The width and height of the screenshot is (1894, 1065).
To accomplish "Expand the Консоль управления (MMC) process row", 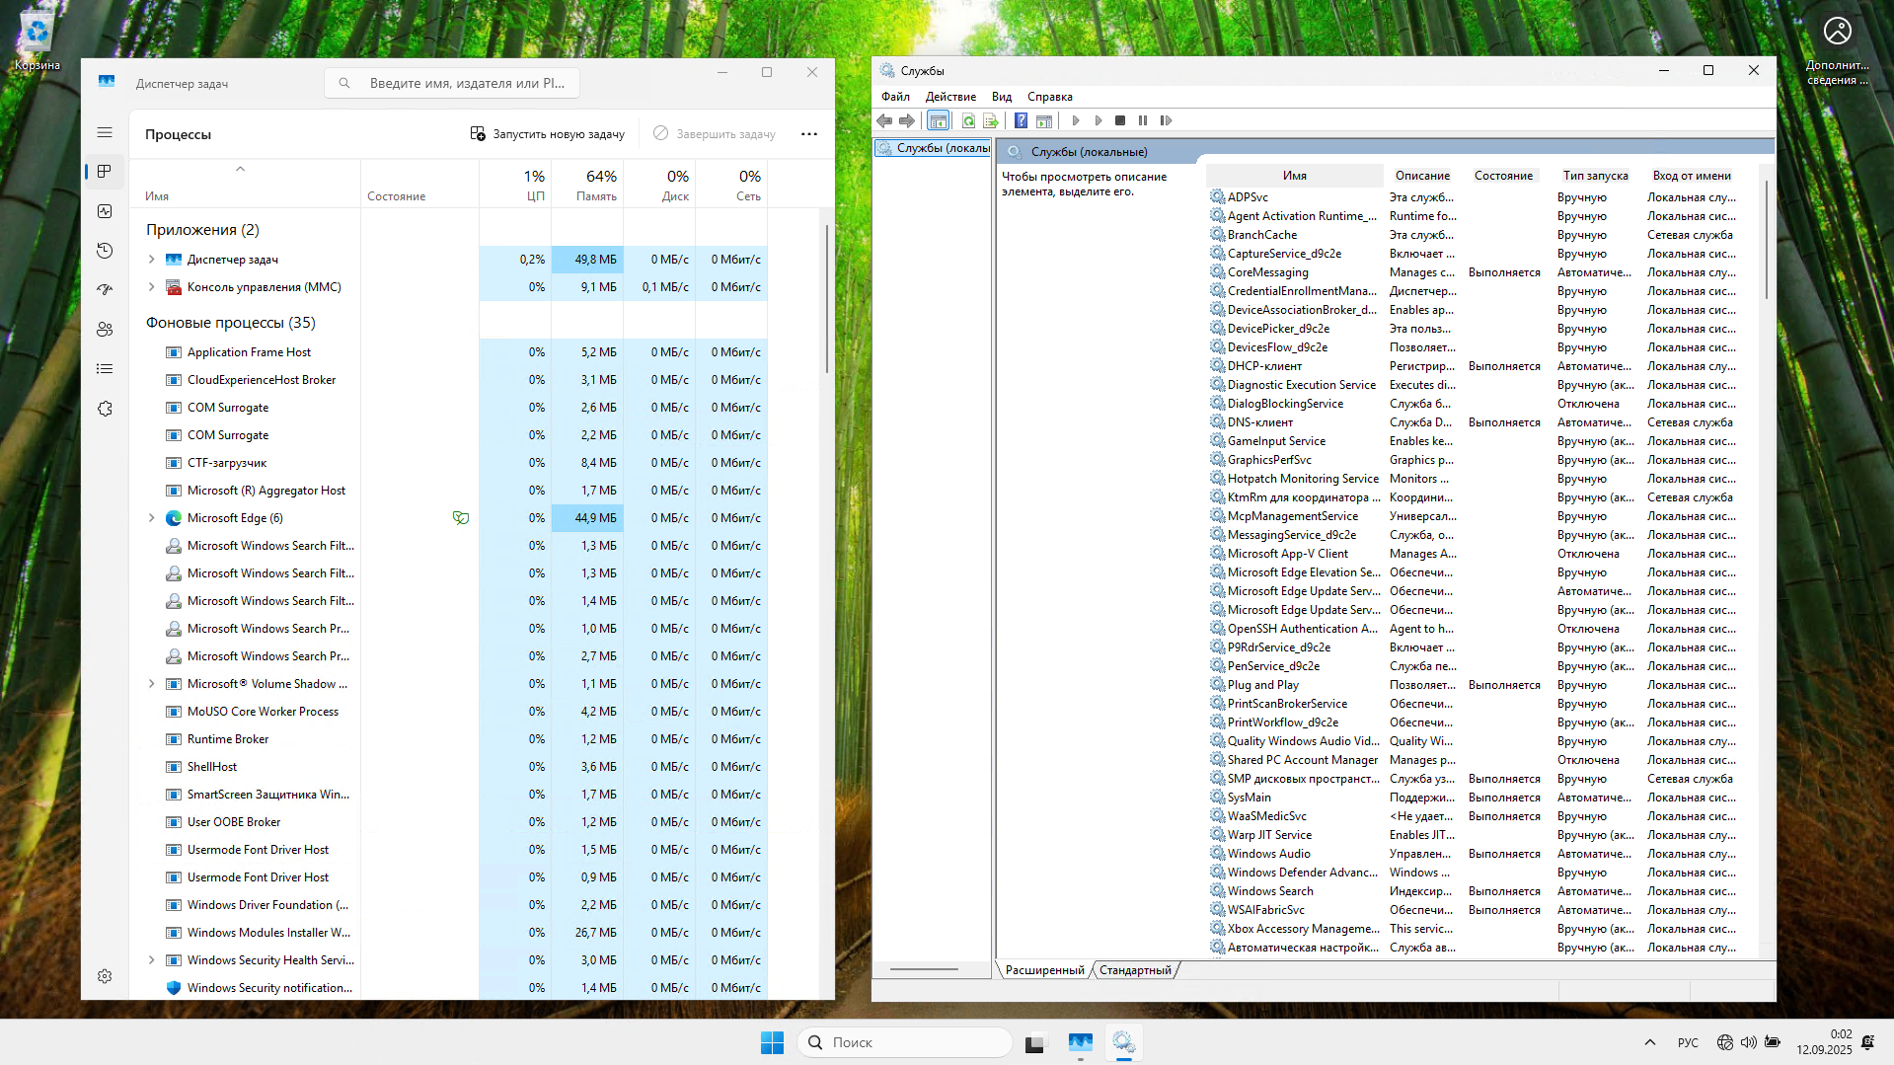I will click(151, 287).
